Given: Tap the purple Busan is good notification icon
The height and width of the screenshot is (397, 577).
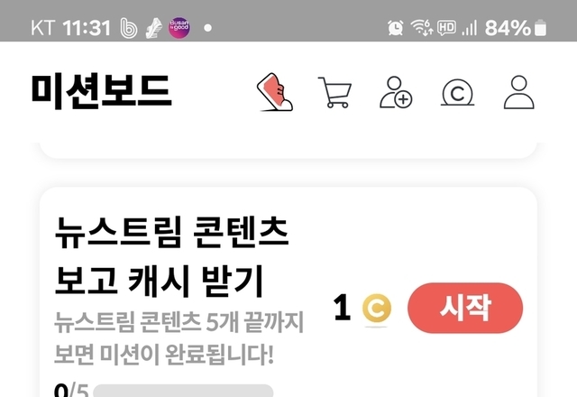Looking at the screenshot, I should 179,28.
